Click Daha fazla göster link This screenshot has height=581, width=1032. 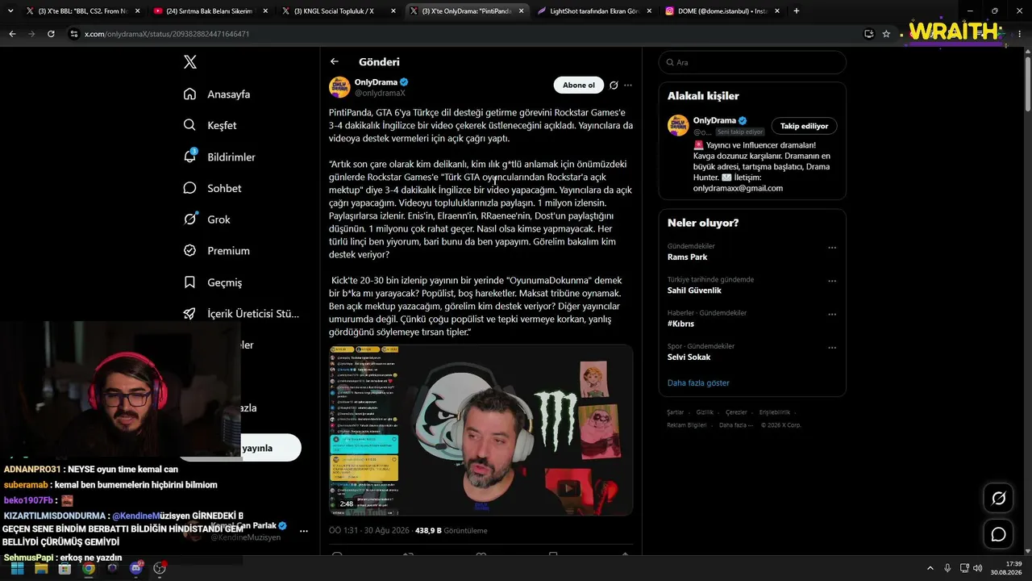pos(698,382)
